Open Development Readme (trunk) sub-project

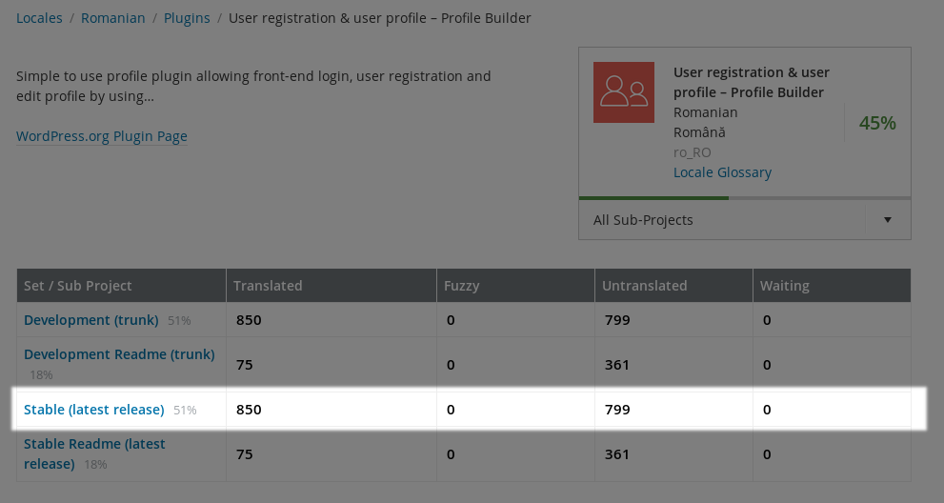[x=119, y=354]
